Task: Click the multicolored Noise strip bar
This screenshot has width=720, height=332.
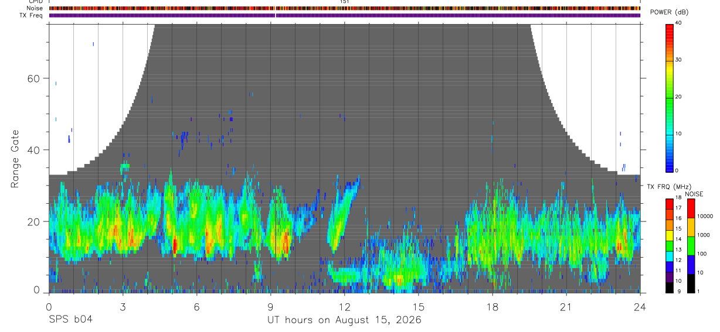Action: (x=345, y=8)
